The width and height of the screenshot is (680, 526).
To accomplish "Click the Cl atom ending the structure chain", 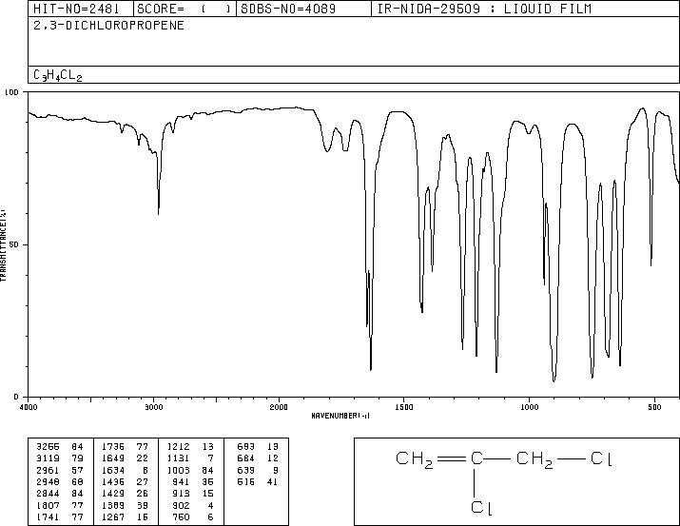I will [601, 458].
